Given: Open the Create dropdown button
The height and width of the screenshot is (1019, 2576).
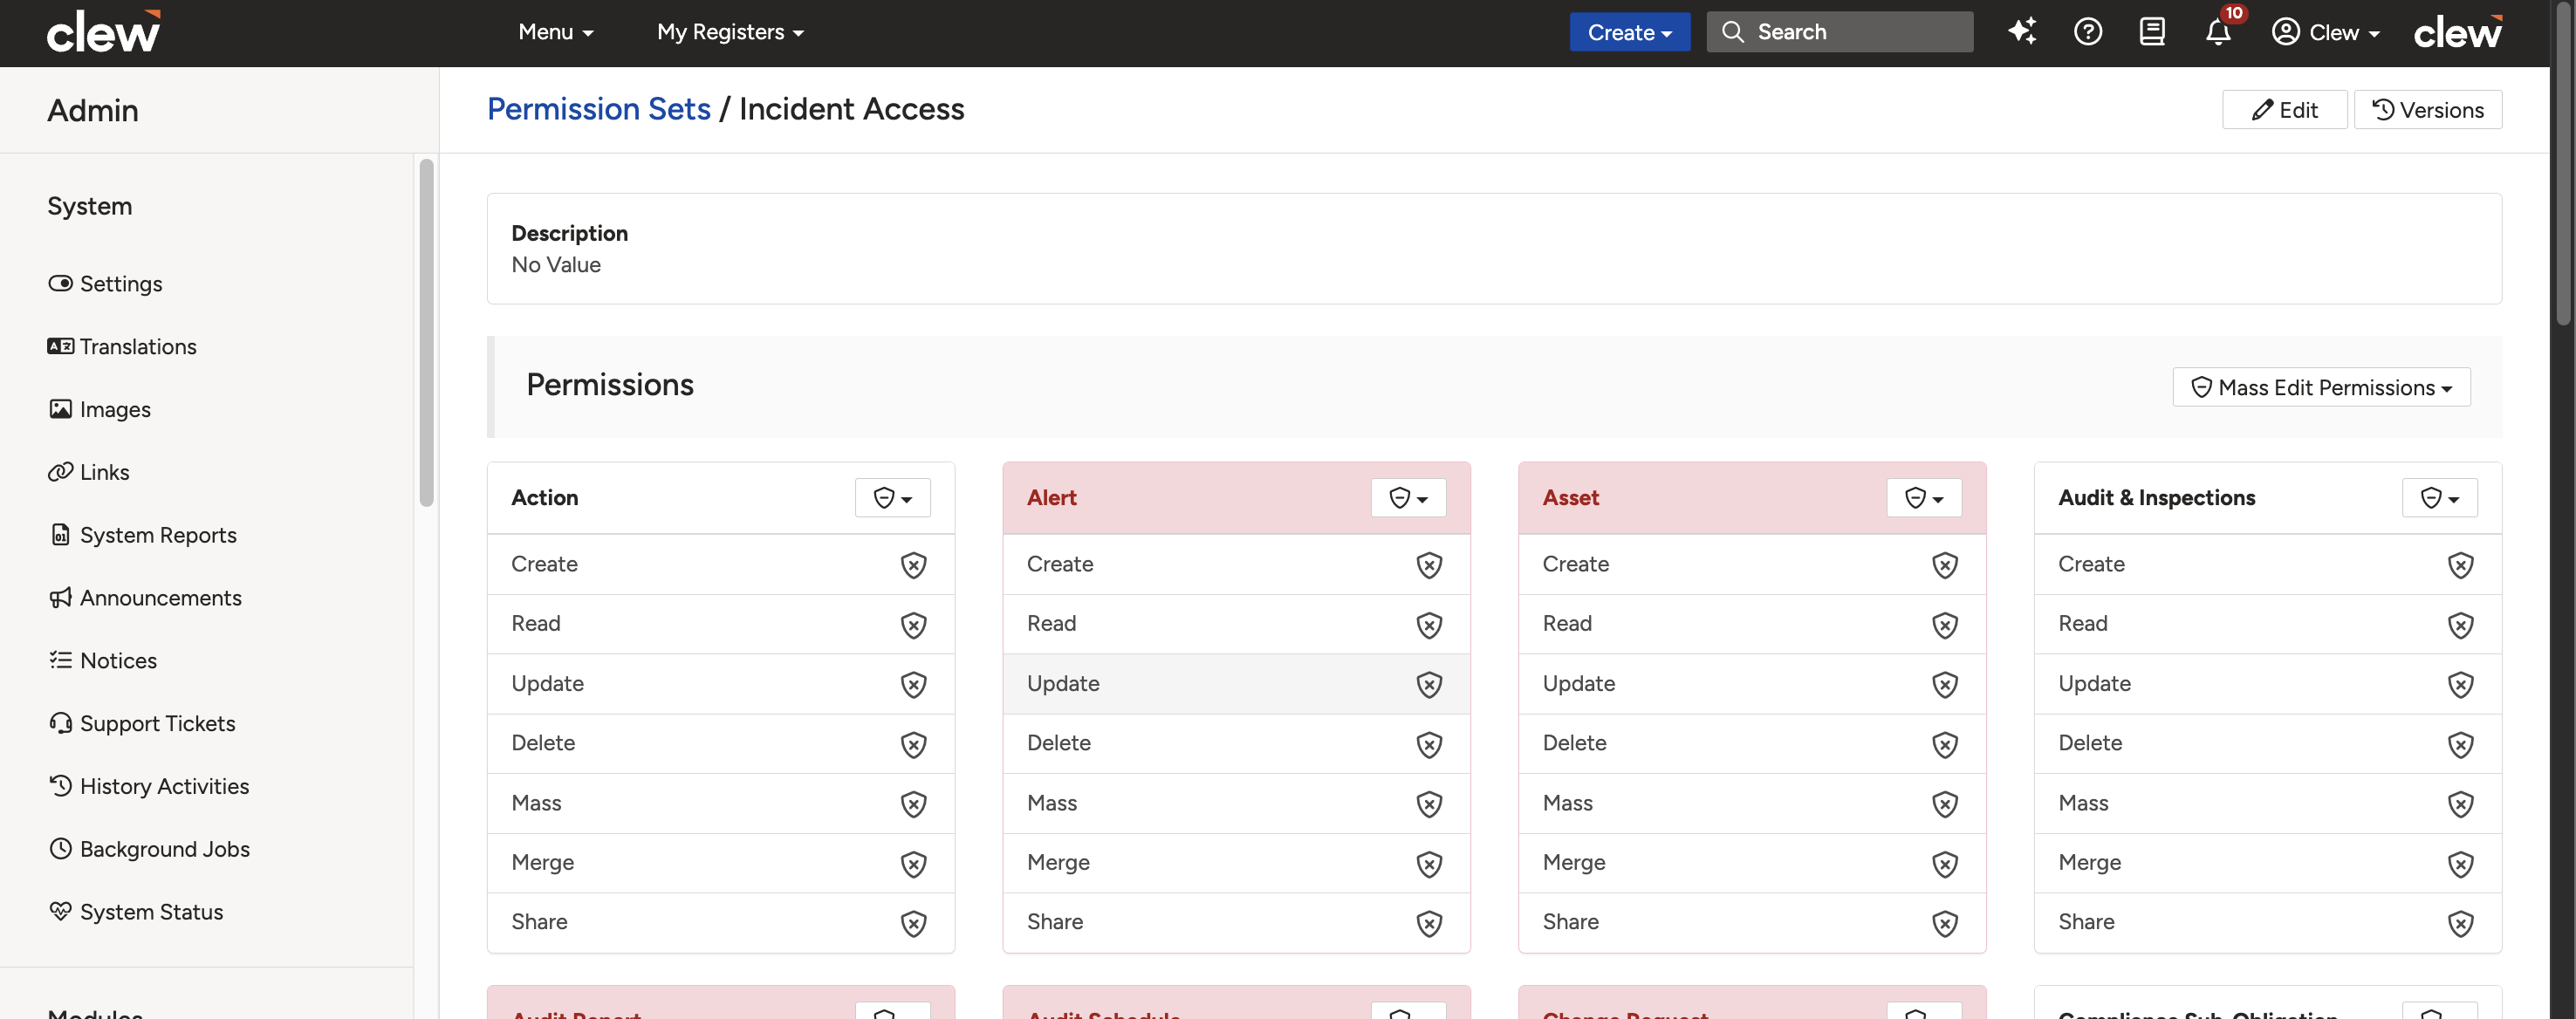Looking at the screenshot, I should tap(1629, 32).
